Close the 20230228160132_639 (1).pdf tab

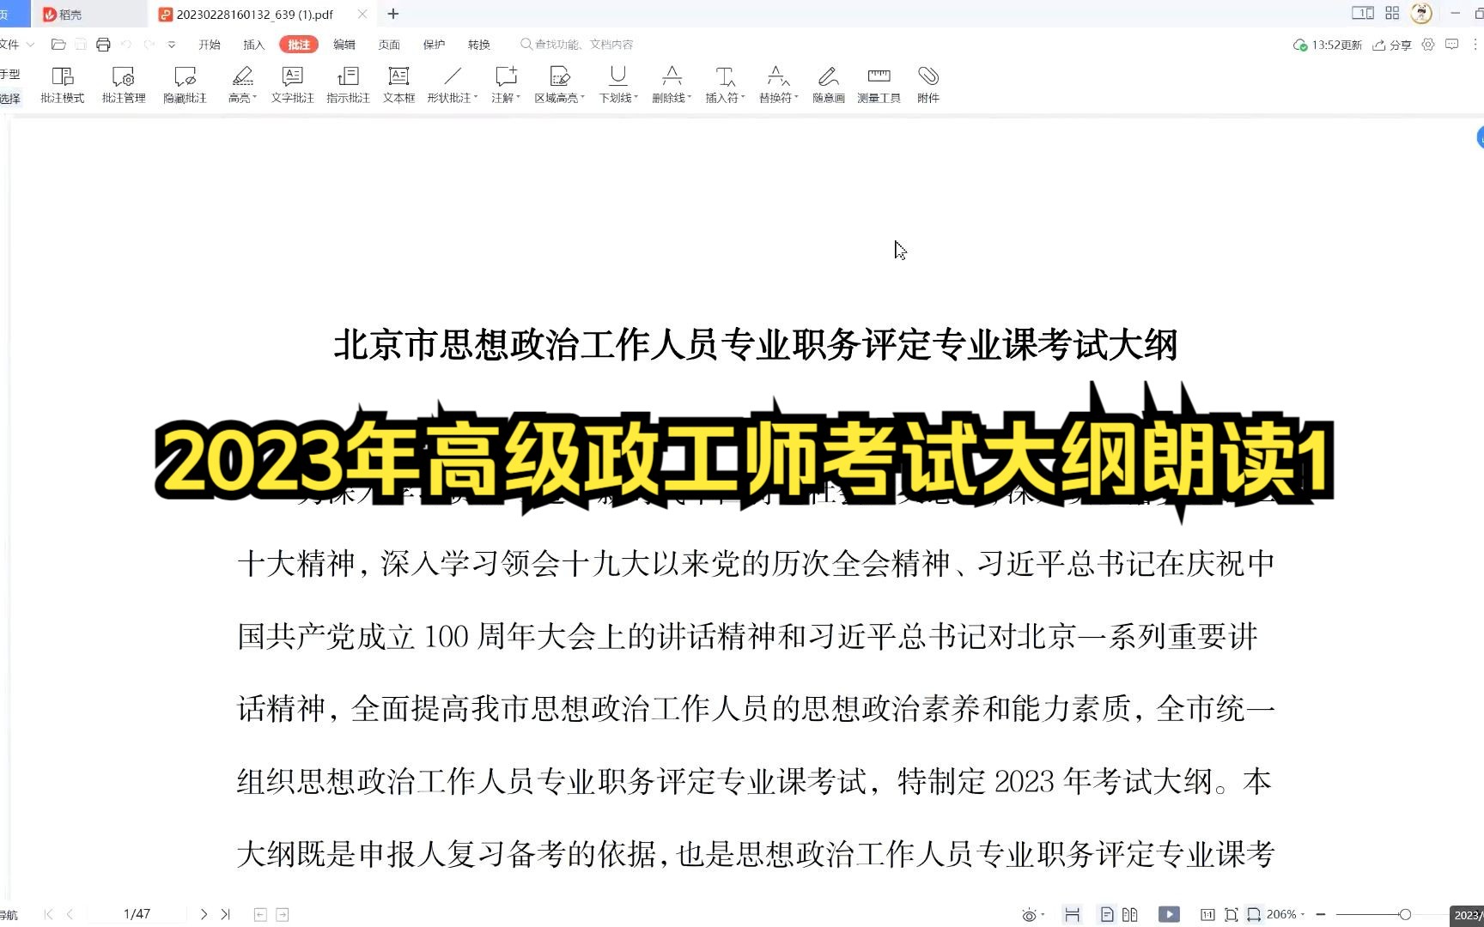[362, 14]
